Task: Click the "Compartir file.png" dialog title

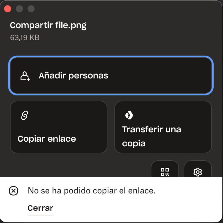Action: tap(48, 25)
